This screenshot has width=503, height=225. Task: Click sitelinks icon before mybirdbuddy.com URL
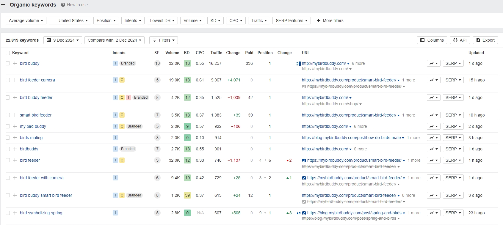click(x=299, y=64)
